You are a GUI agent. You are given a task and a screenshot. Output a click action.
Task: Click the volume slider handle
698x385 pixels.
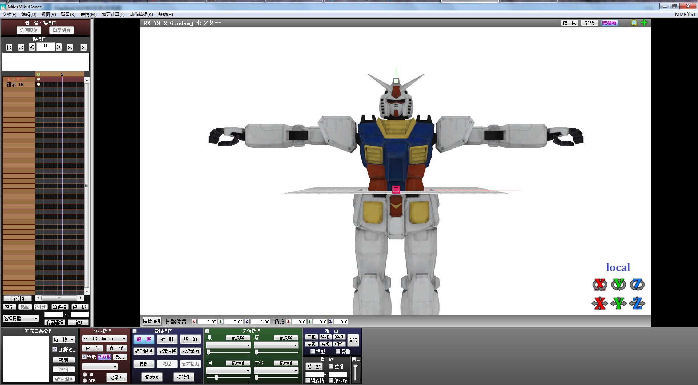356,366
